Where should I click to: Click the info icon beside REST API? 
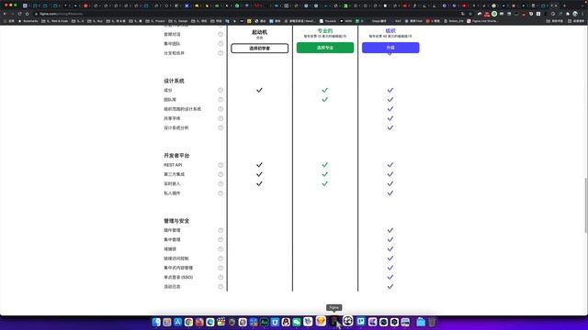pyautogui.click(x=220, y=165)
